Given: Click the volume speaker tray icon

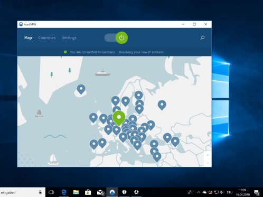Looking at the screenshot, I should pos(222,192).
